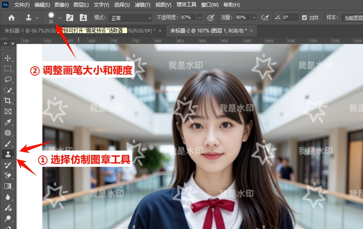Screen dimensions: 363x229
Task: Open the 图层(L) menu
Action: tap(81, 5)
